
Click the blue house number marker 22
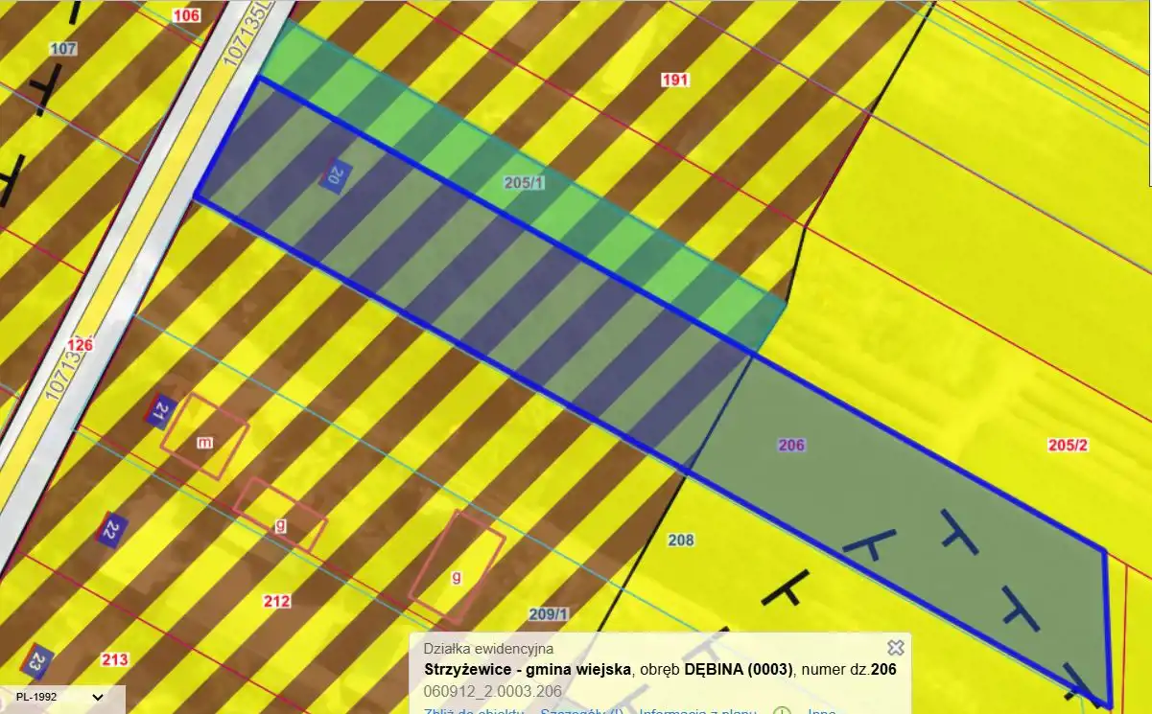(x=112, y=528)
